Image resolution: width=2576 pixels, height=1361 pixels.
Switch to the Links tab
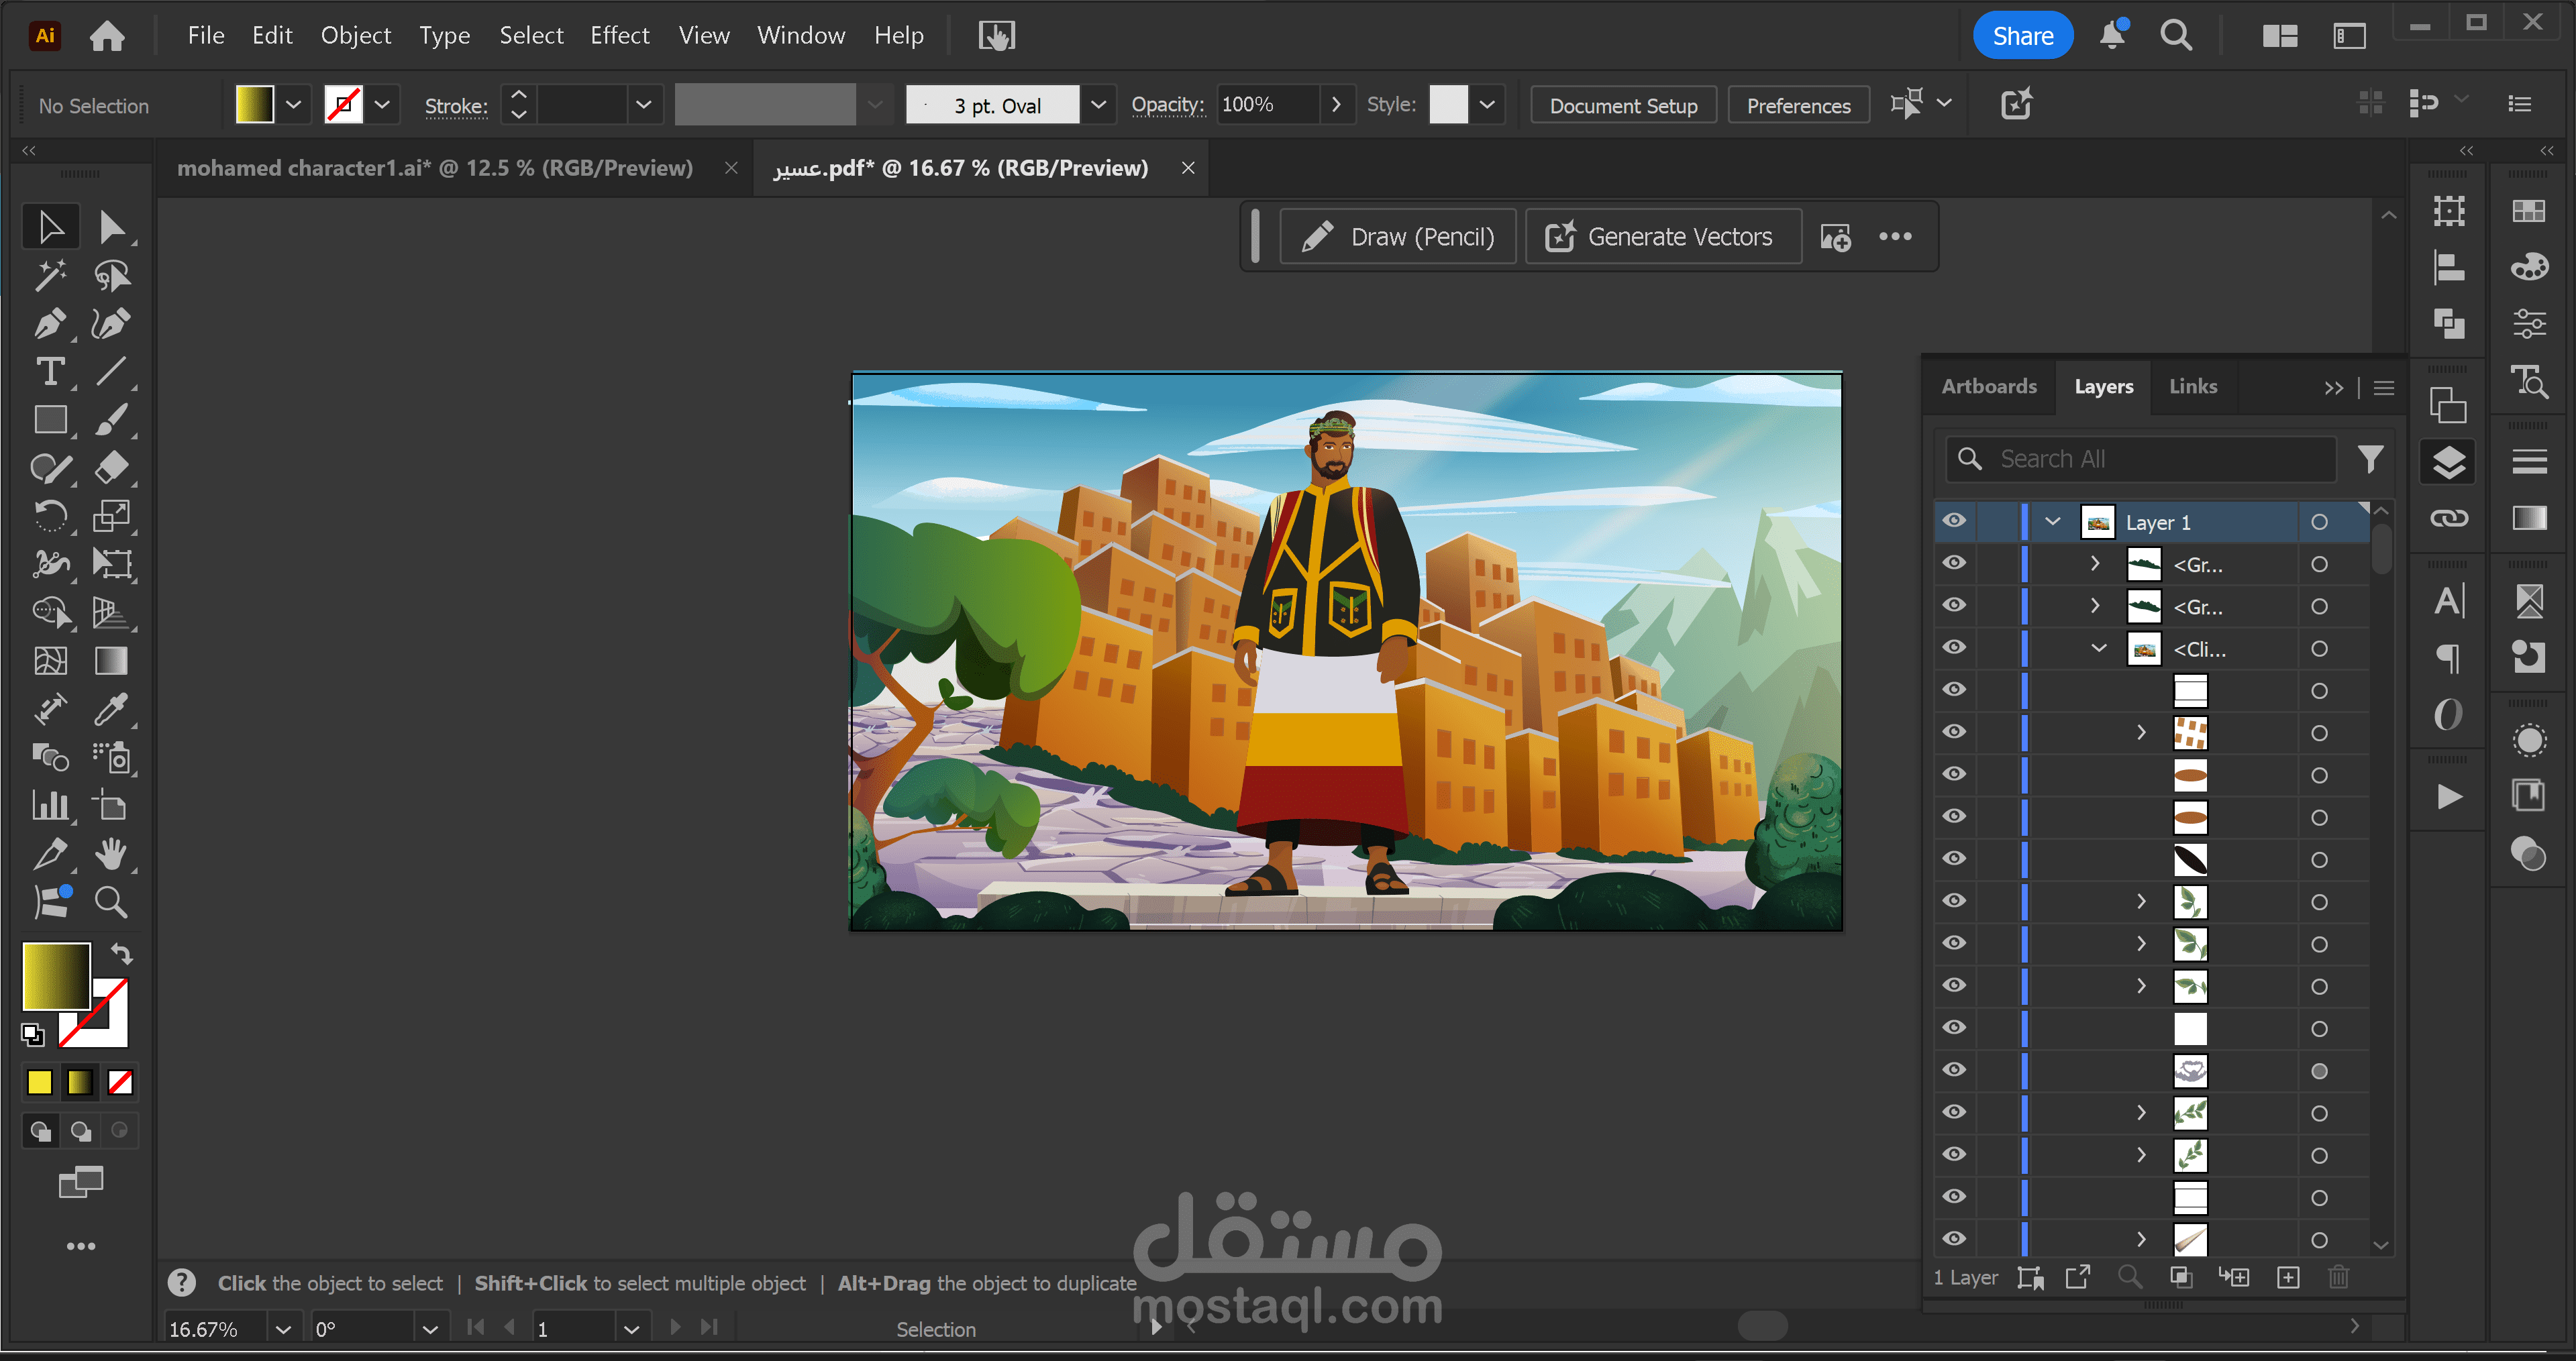click(x=2193, y=386)
